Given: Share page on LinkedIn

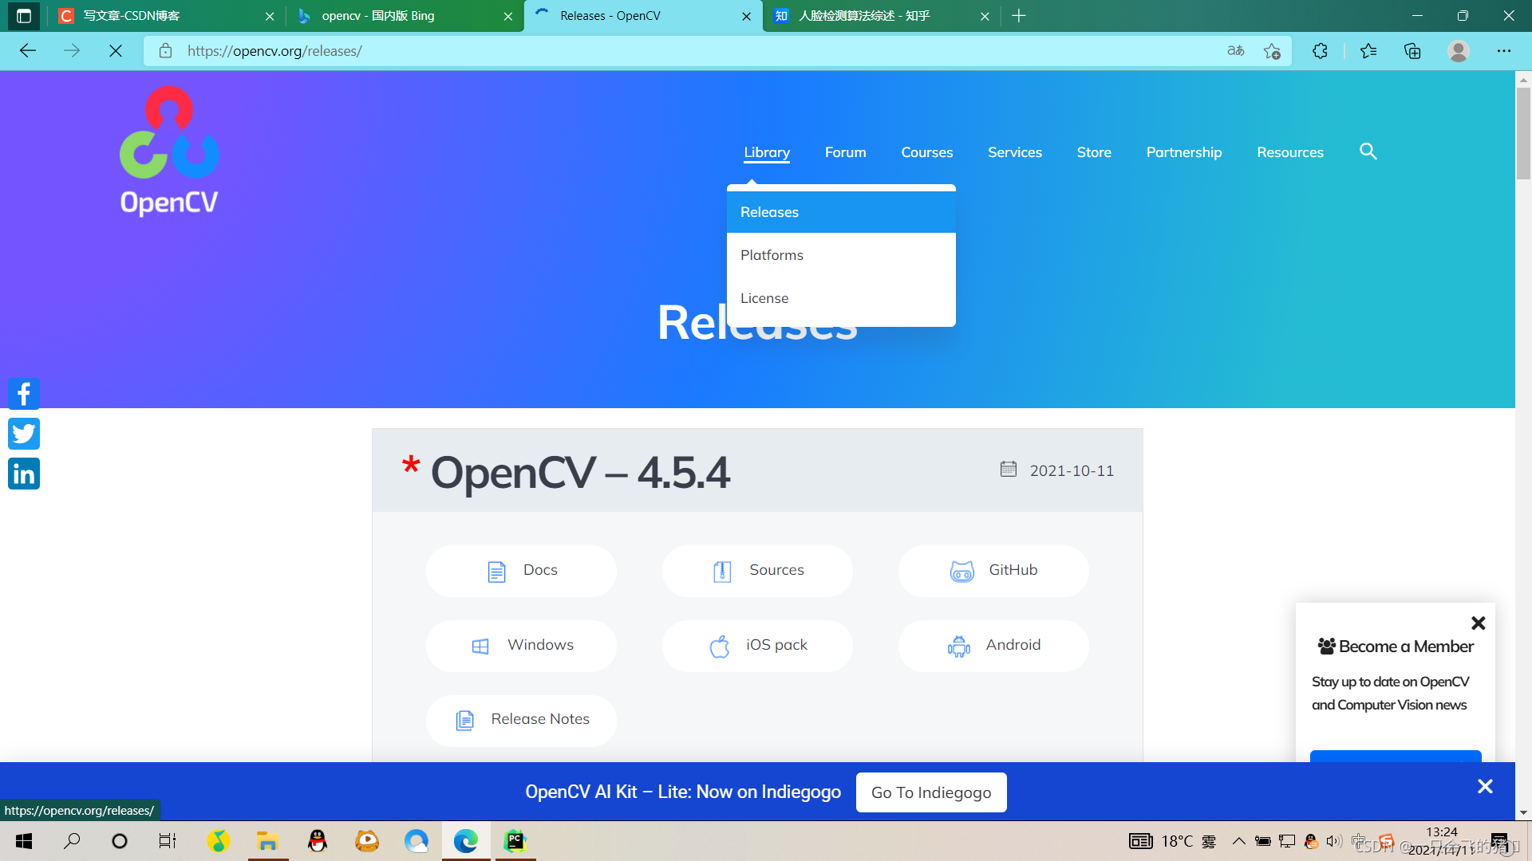Looking at the screenshot, I should [x=24, y=474].
